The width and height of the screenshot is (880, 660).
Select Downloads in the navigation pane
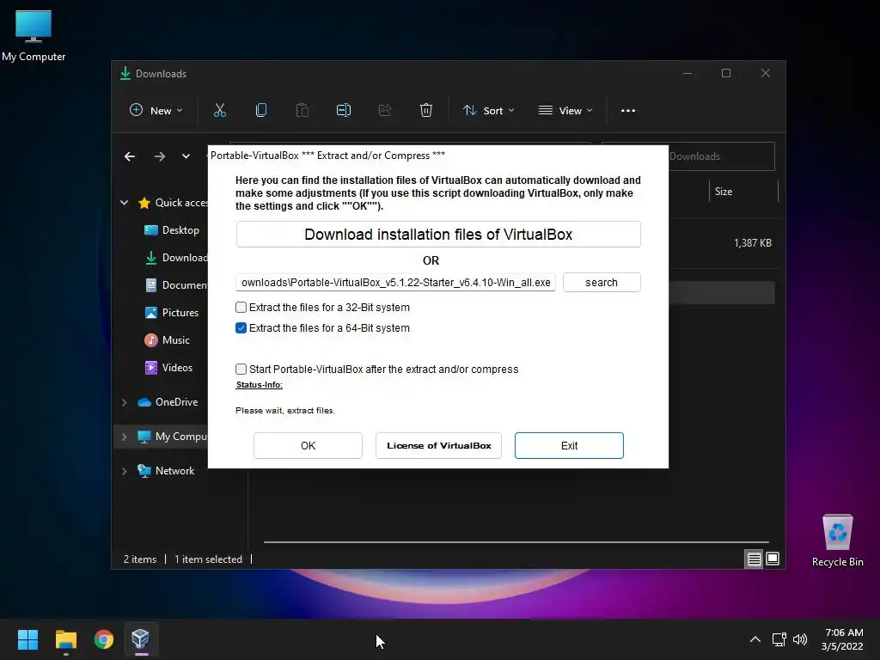point(175,258)
